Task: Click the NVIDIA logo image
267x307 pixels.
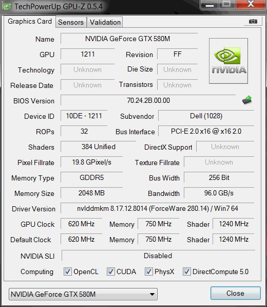Action: point(228,61)
